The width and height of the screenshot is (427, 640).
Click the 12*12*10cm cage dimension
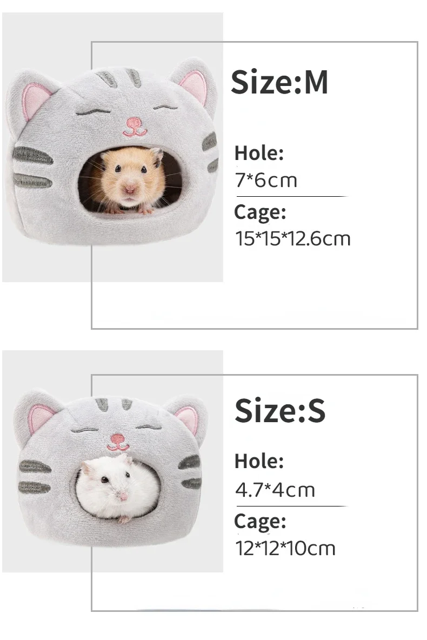click(285, 548)
